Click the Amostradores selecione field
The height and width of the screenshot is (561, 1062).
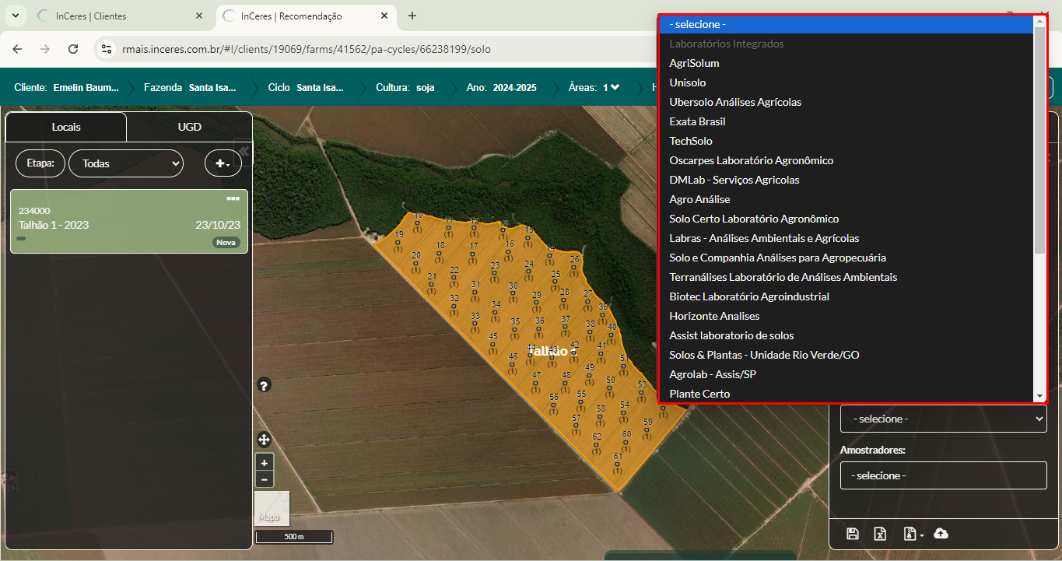944,475
